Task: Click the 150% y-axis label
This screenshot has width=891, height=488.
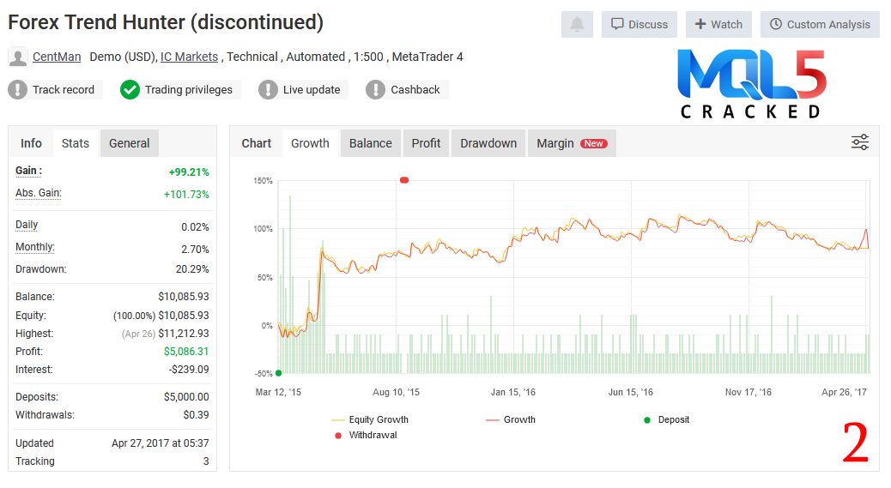Action: tap(264, 181)
